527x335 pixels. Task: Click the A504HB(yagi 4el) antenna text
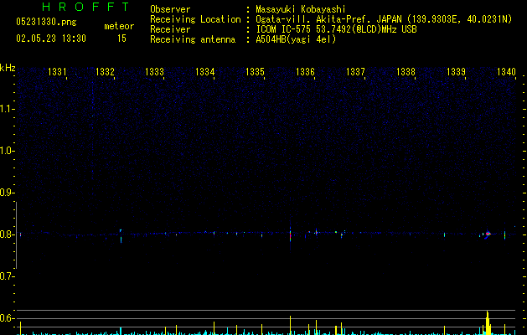[x=296, y=39]
